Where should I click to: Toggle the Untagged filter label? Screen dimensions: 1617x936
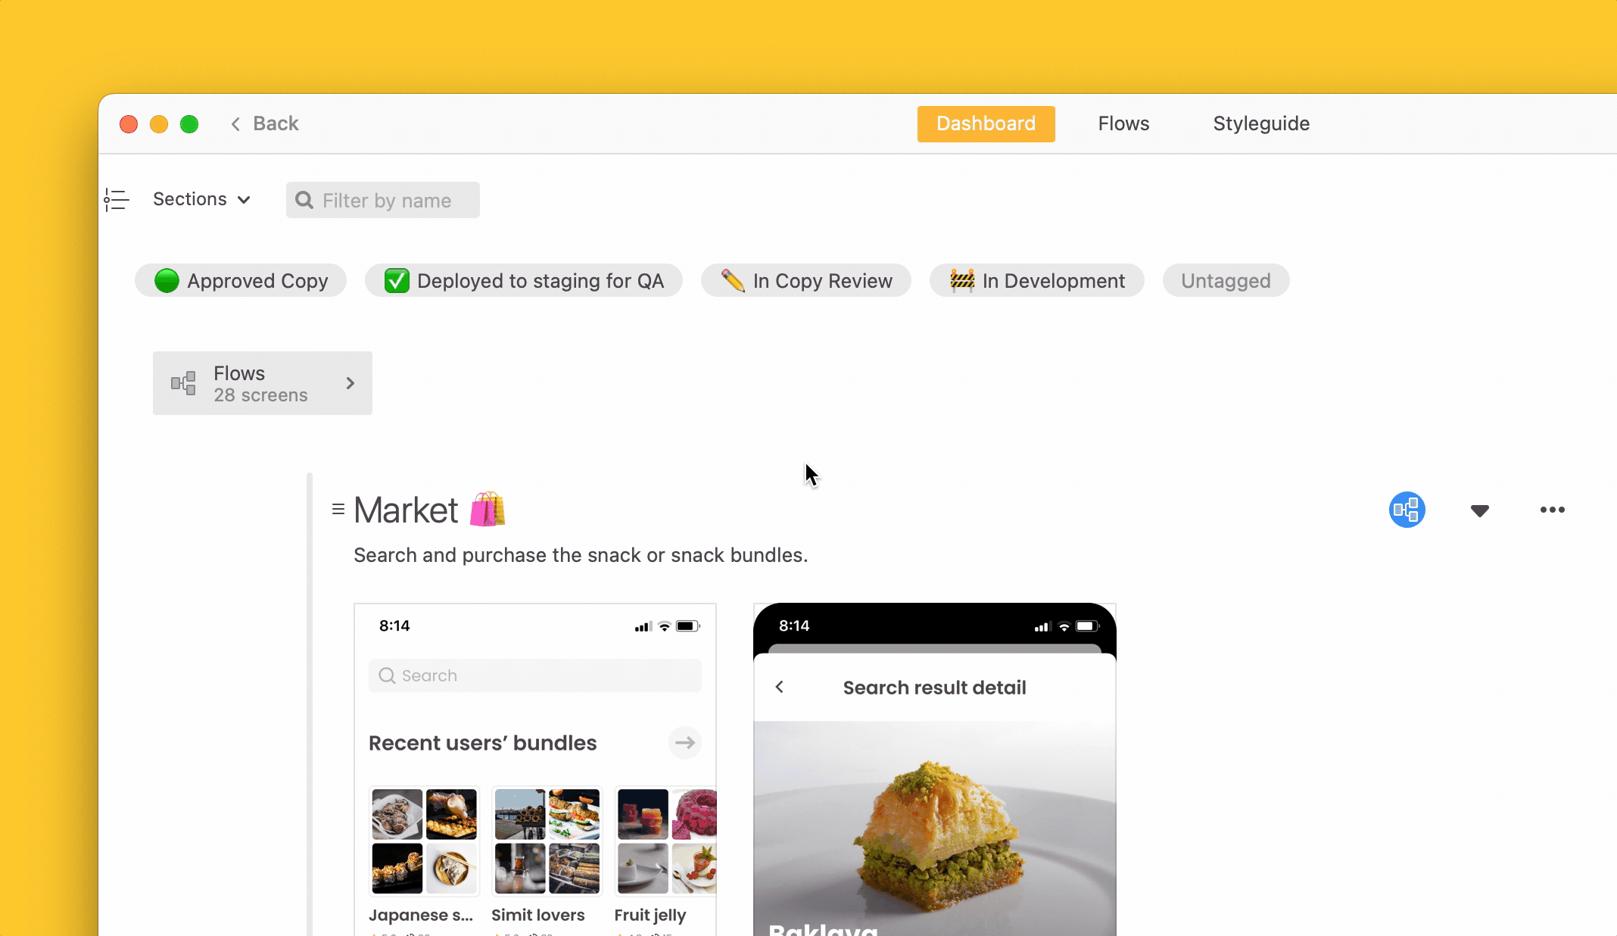click(1225, 281)
